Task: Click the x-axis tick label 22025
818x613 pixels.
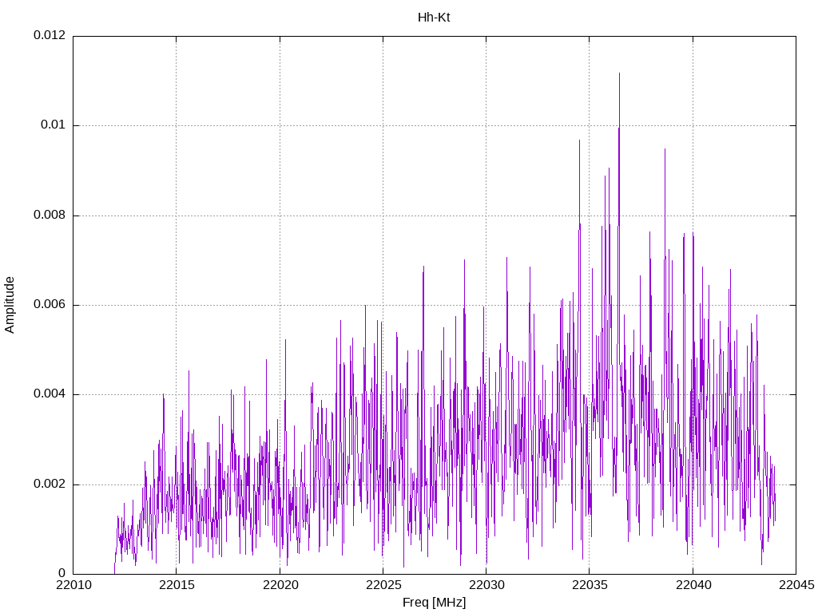Action: point(383,585)
